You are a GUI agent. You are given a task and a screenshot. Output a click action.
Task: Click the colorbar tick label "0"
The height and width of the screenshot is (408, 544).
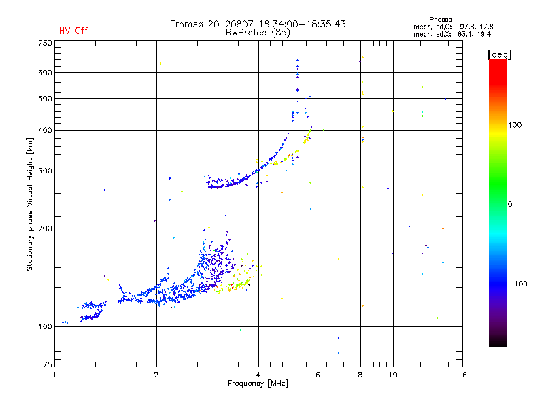pos(510,205)
